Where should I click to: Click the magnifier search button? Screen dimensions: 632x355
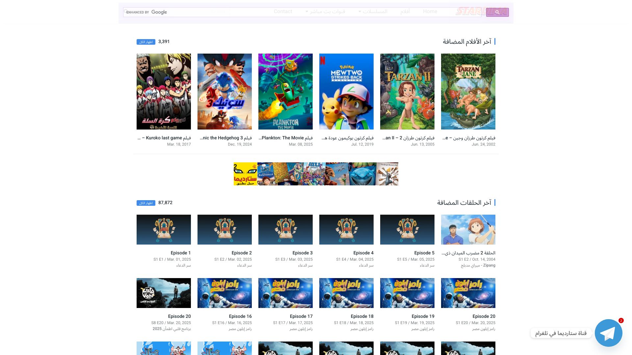tap(497, 12)
